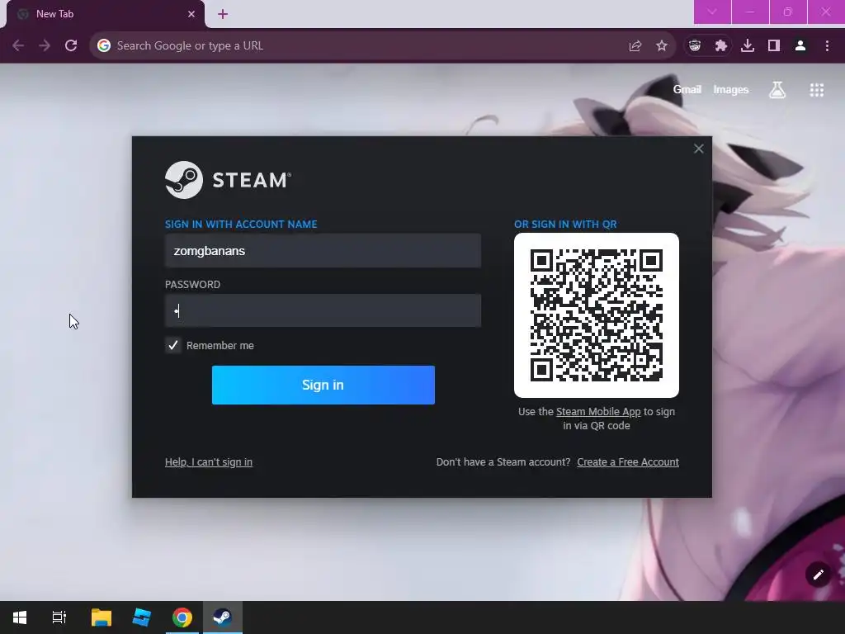Viewport: 845px width, 634px height.
Task: Open the Roblox Studio taskbar icon
Action: coord(142,617)
